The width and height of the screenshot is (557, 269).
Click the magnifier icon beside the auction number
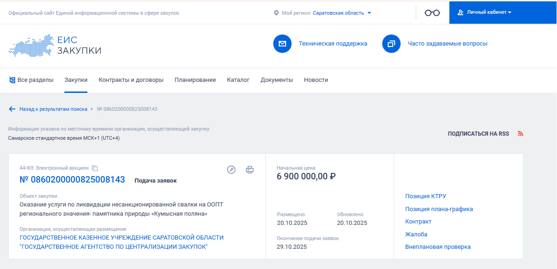(x=230, y=169)
